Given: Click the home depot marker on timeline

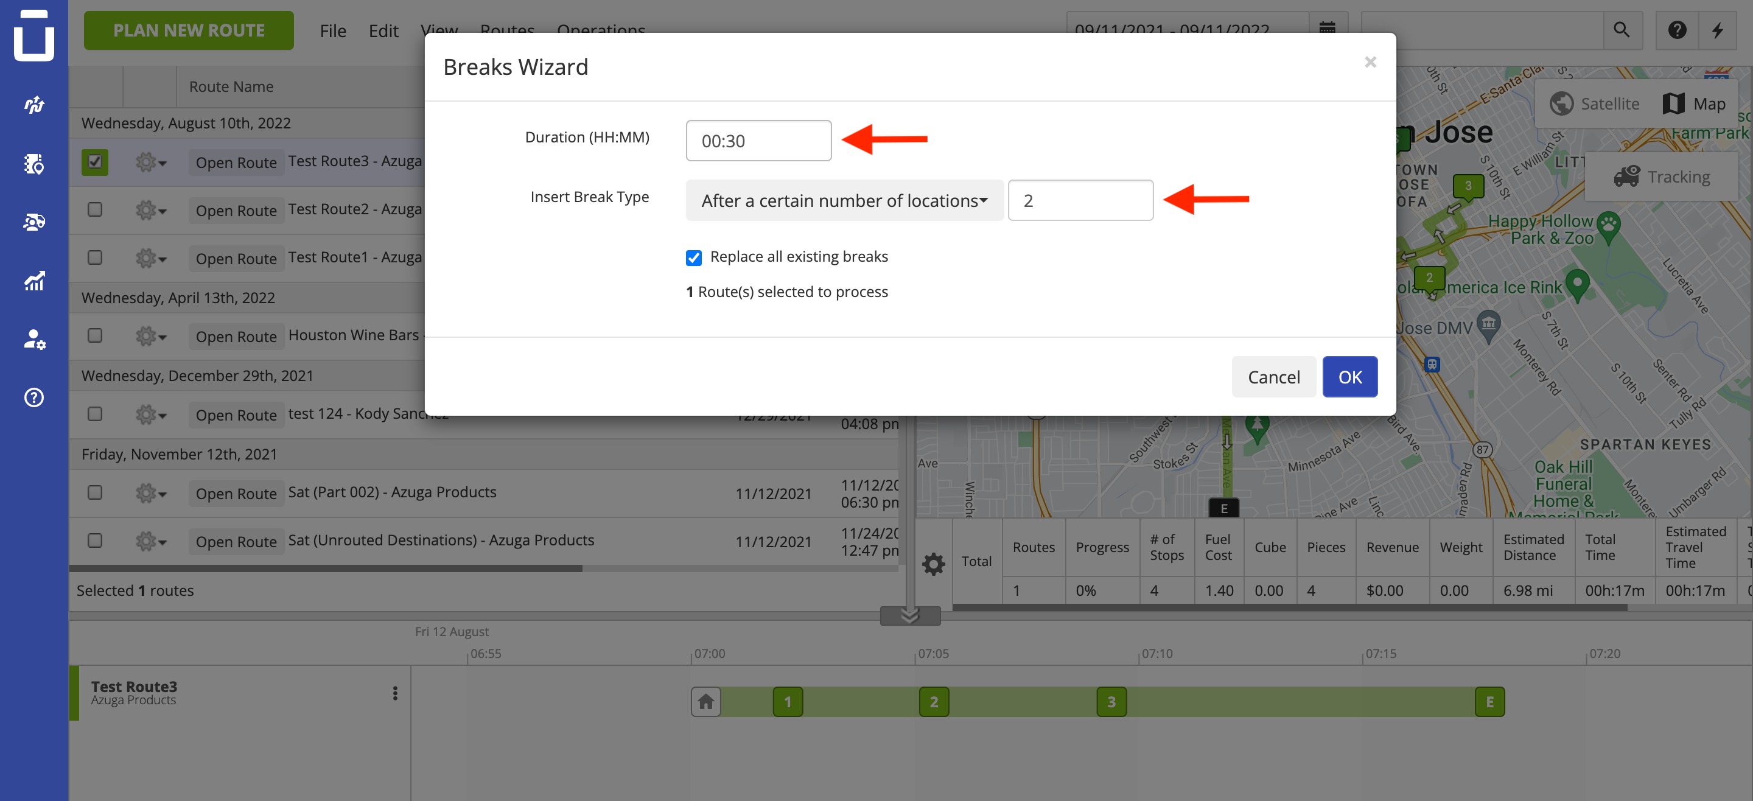Looking at the screenshot, I should pyautogui.click(x=705, y=702).
